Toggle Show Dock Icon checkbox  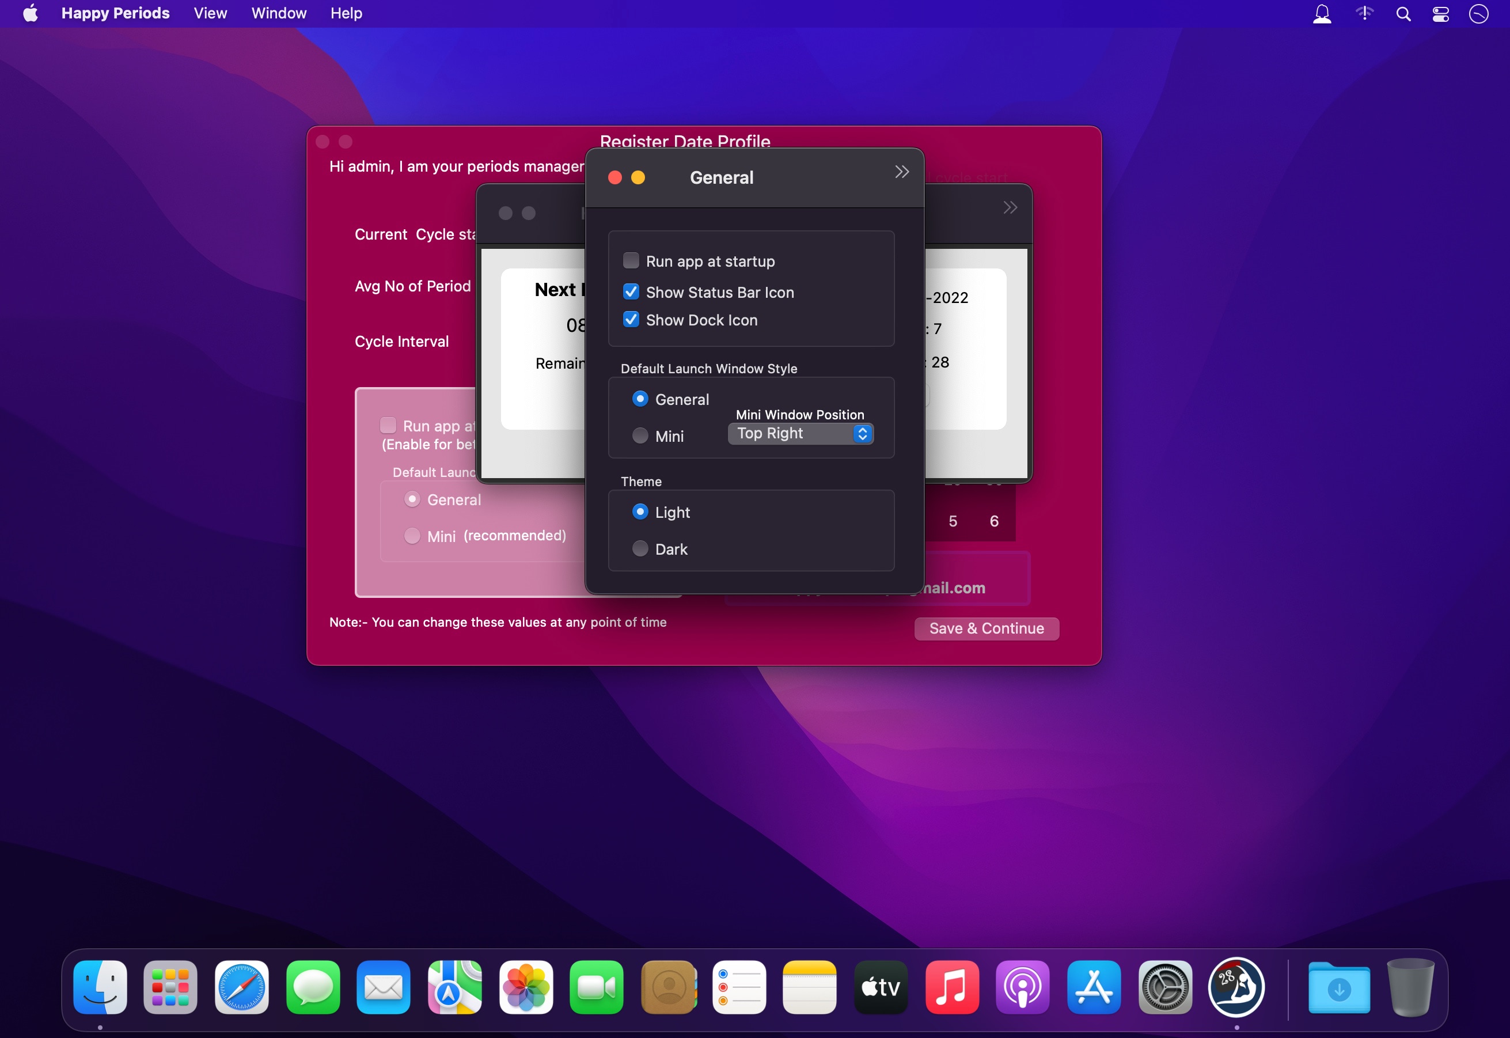click(x=630, y=319)
